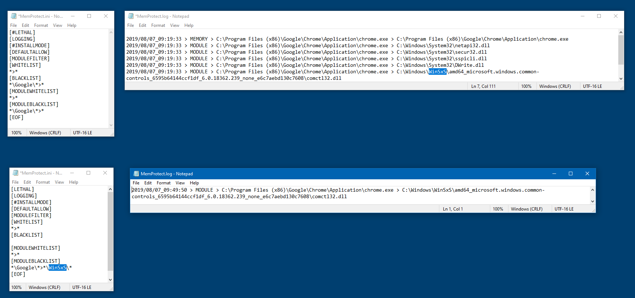
Task: Click highlighted WinSxS in the 09:19:33 log window
Action: tap(438, 72)
